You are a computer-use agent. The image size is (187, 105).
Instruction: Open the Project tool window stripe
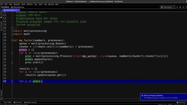[x=1, y=14]
